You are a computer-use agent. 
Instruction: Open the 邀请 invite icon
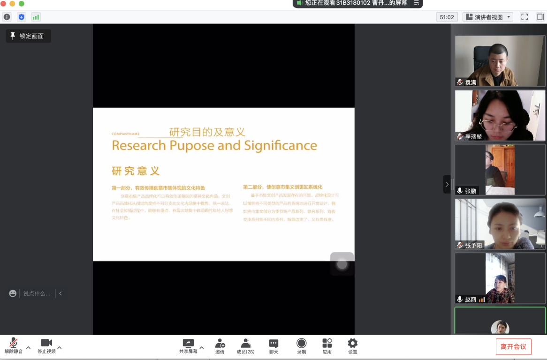(220, 346)
